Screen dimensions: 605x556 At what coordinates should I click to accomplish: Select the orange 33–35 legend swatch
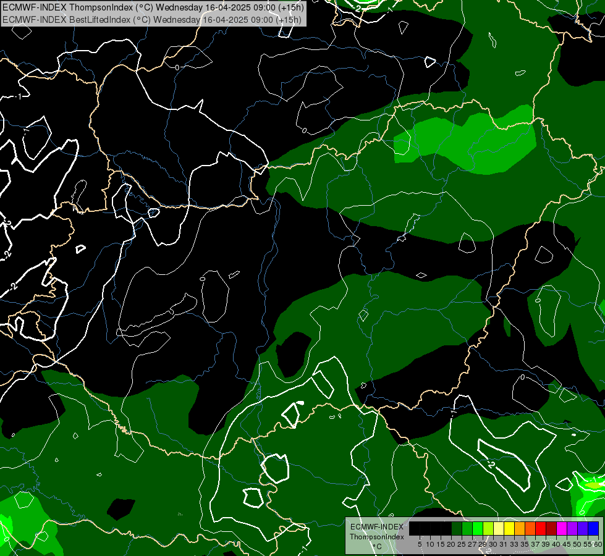click(x=520, y=528)
